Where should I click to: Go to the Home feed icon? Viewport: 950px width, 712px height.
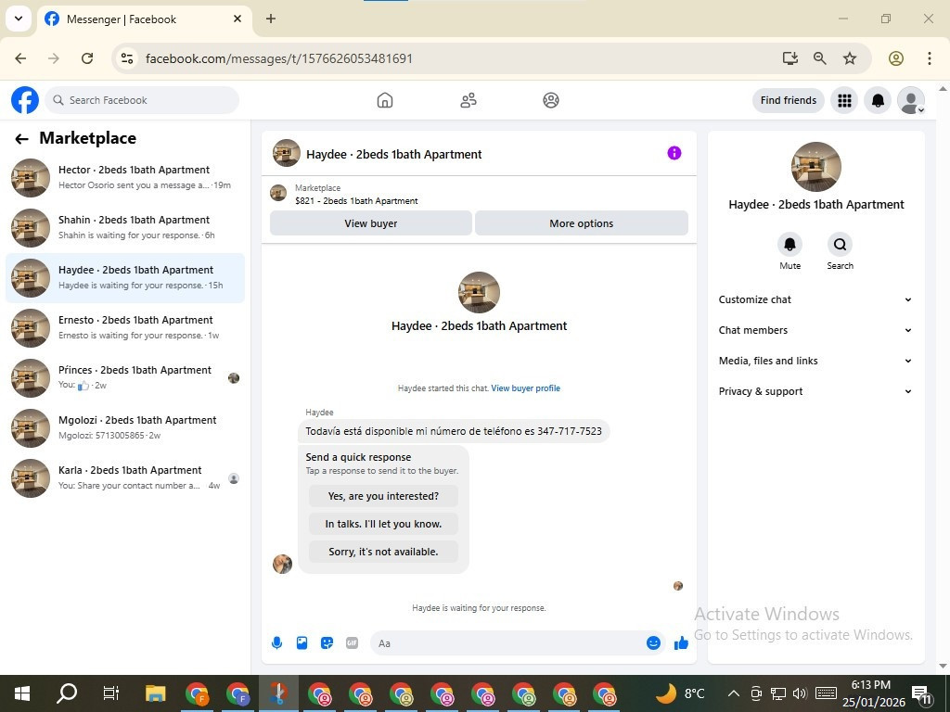click(x=385, y=100)
